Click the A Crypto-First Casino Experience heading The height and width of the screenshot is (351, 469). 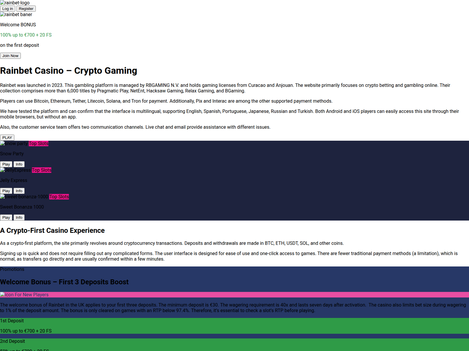coord(52,230)
